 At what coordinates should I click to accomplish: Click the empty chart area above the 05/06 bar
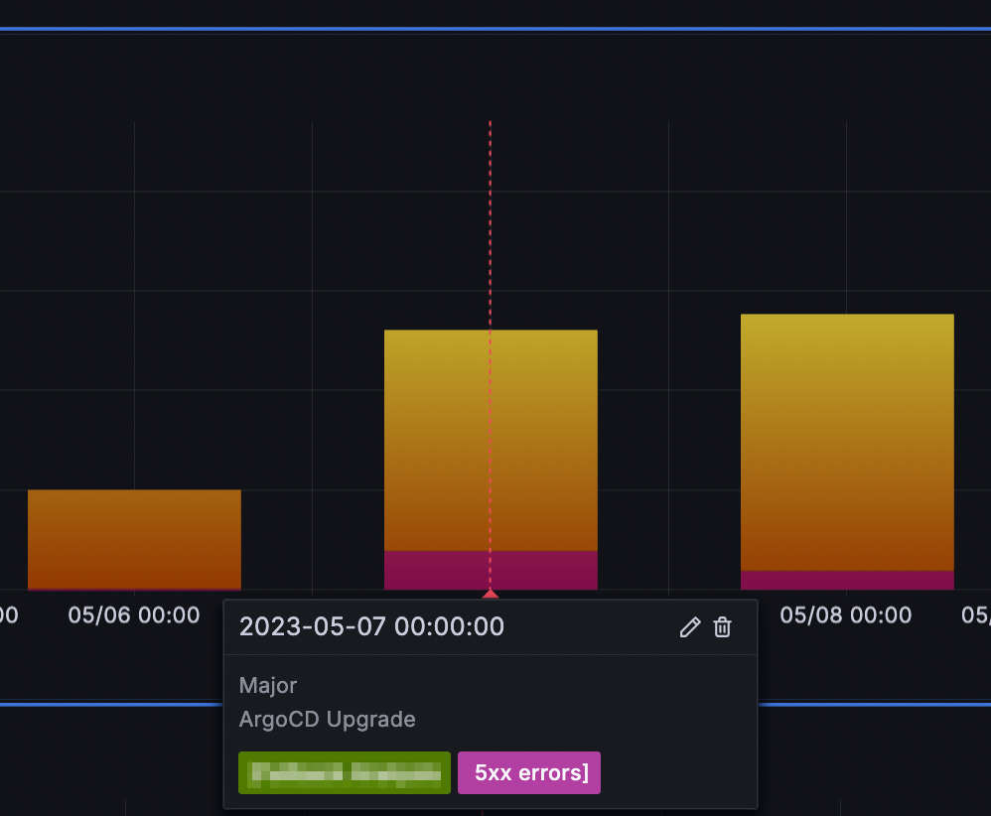point(134,304)
